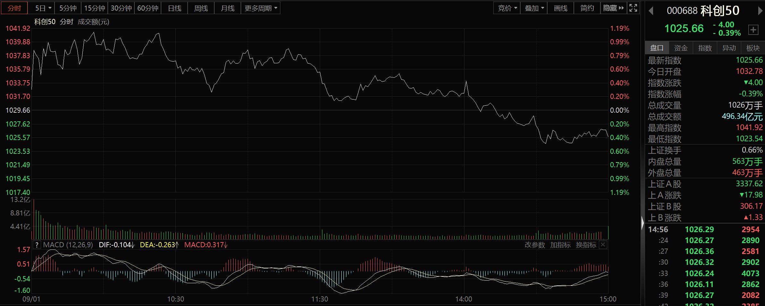765x306 pixels.
Task: Click the 14:00 time marker on the axis
Action: click(x=463, y=299)
